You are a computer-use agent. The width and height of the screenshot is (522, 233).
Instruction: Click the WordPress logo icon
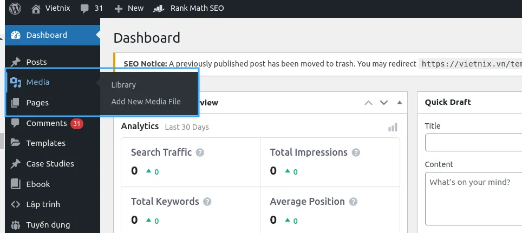coord(15,8)
